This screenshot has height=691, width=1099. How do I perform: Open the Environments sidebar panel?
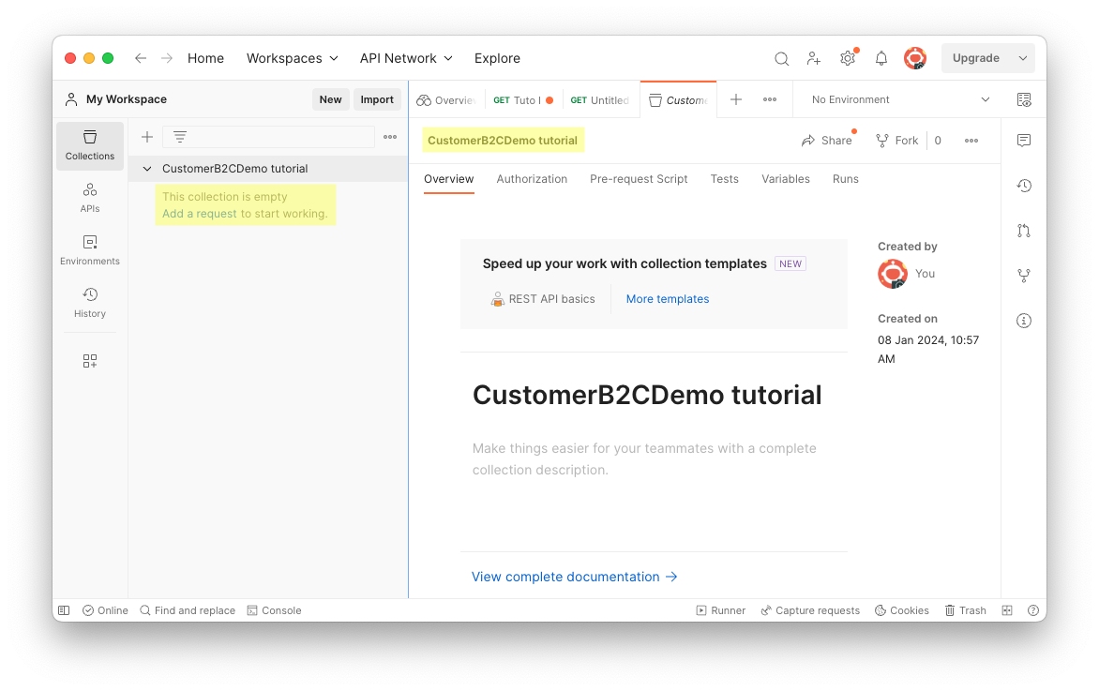coord(90,250)
